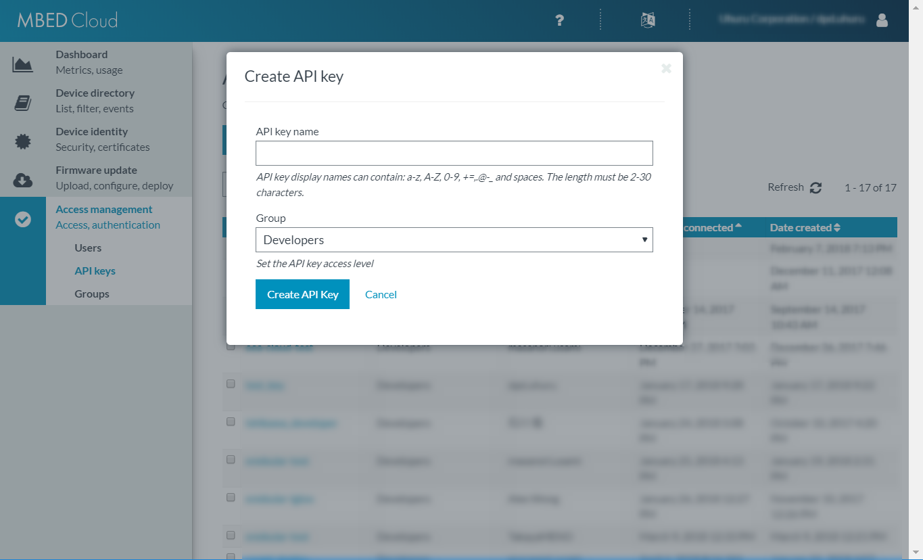923x560 pixels.
Task: Click the Access management checkmark icon
Action: pos(22,219)
